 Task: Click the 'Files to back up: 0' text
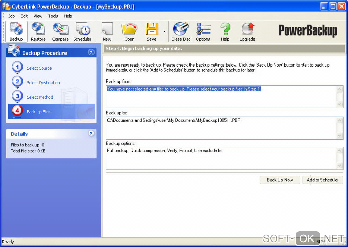(x=28, y=145)
